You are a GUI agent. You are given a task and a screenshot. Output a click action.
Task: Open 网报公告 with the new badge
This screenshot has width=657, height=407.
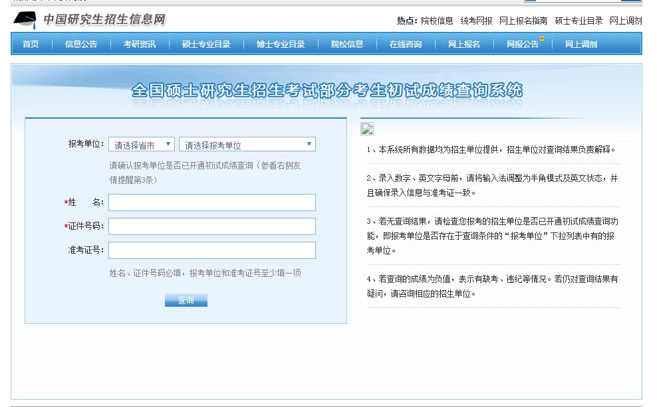pos(523,44)
